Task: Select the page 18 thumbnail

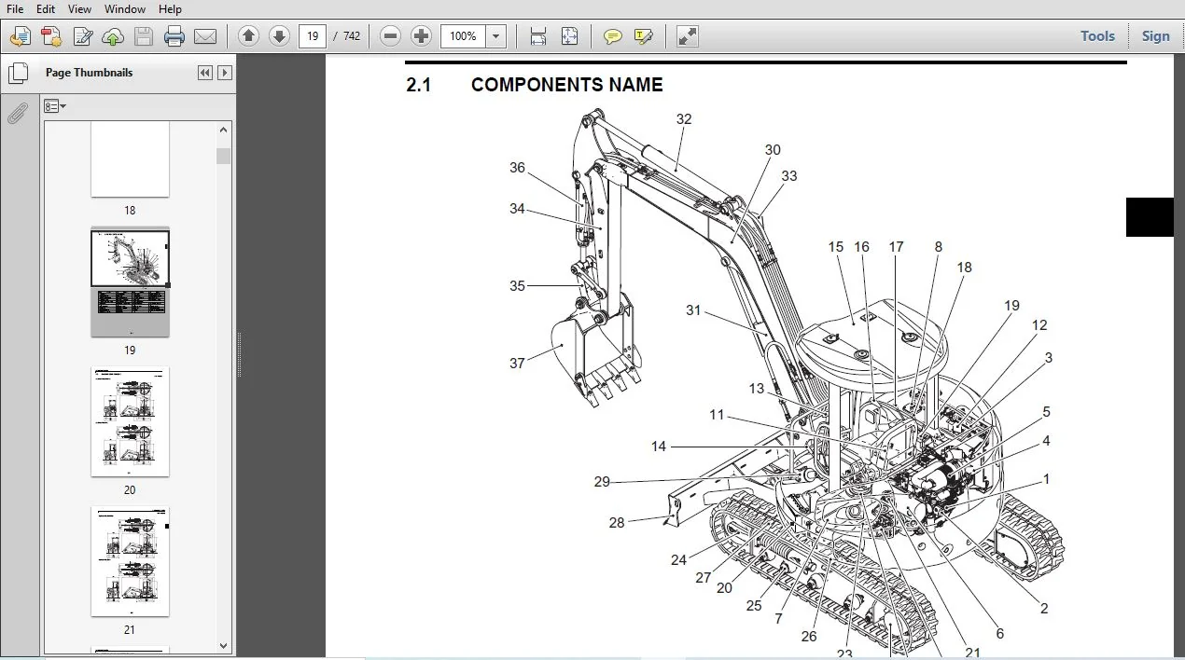Action: 130,159
